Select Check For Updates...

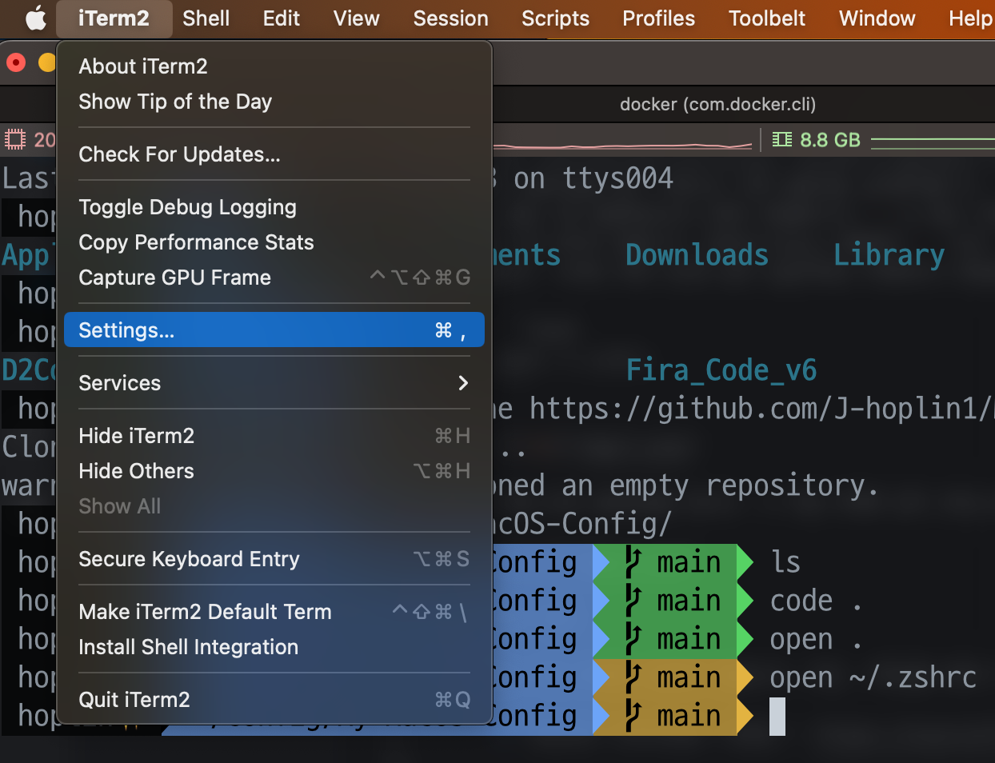pyautogui.click(x=274, y=154)
